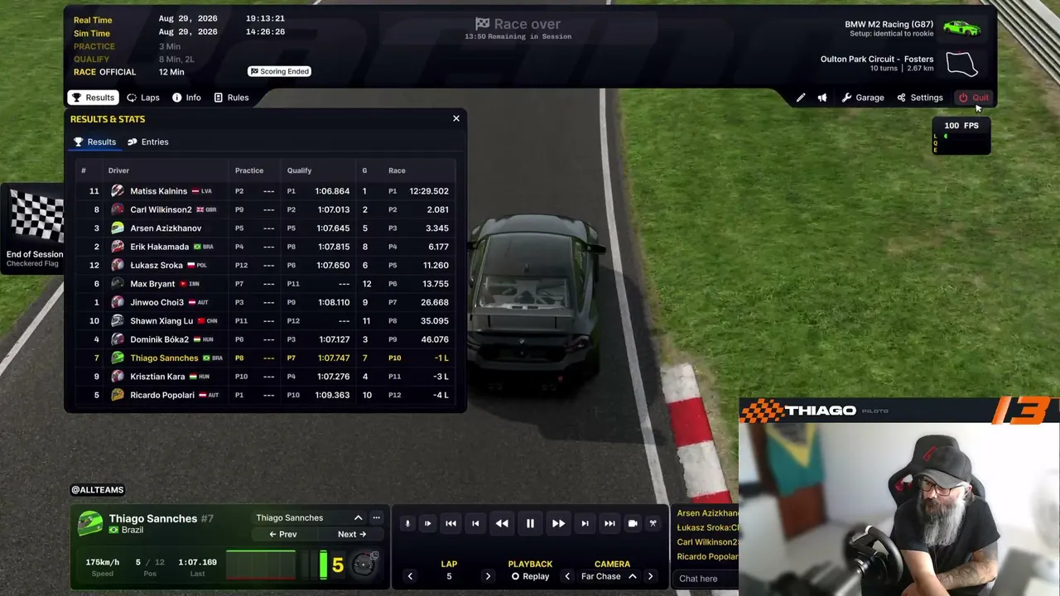Click Matiss Kalnins' helmet icon
The image size is (1060, 596).
118,191
